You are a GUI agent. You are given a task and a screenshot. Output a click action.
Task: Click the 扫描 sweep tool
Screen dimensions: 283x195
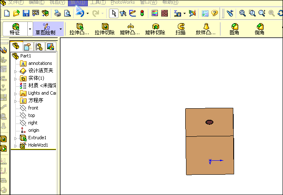pyautogui.click(x=181, y=29)
